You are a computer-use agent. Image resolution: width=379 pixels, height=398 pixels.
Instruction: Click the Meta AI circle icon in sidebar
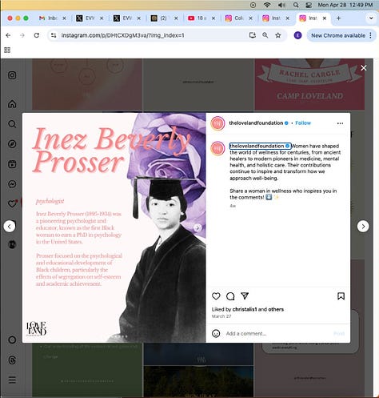[x=12, y=340]
